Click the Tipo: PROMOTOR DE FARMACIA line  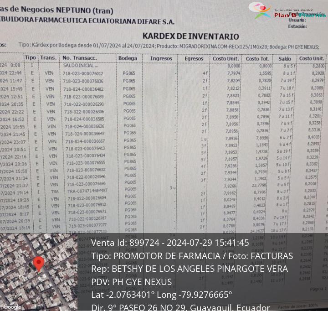click(192, 256)
